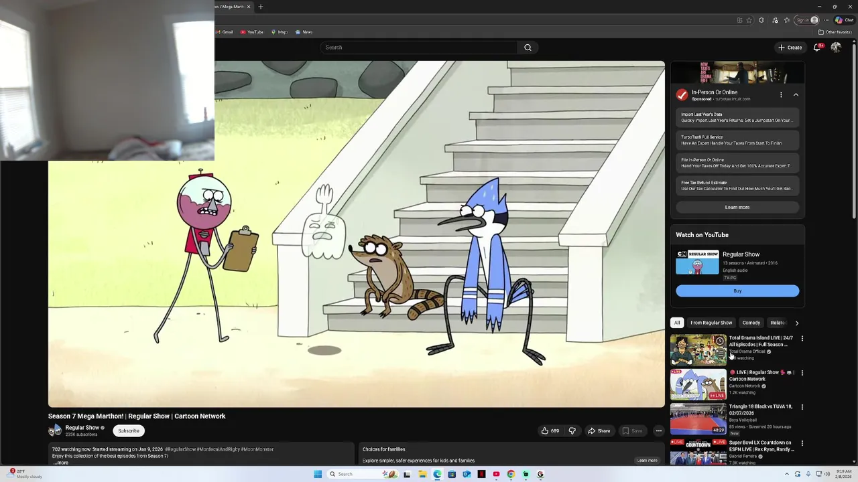The image size is (858, 482).
Task: Open File Explorer from taskbar
Action: point(422,474)
